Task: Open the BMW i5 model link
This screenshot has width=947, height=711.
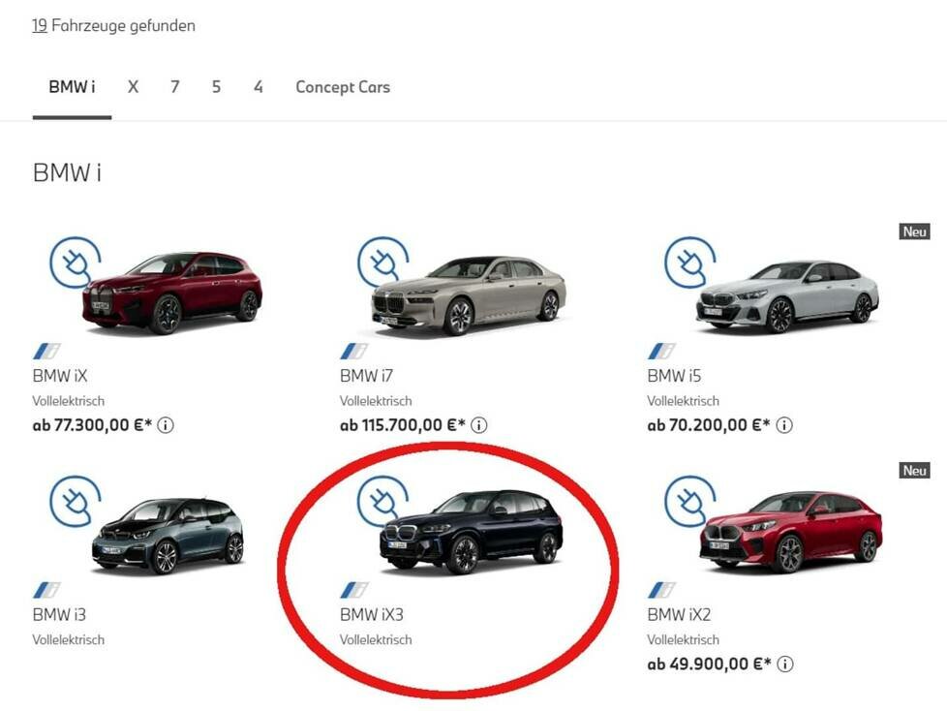Action: click(x=674, y=376)
